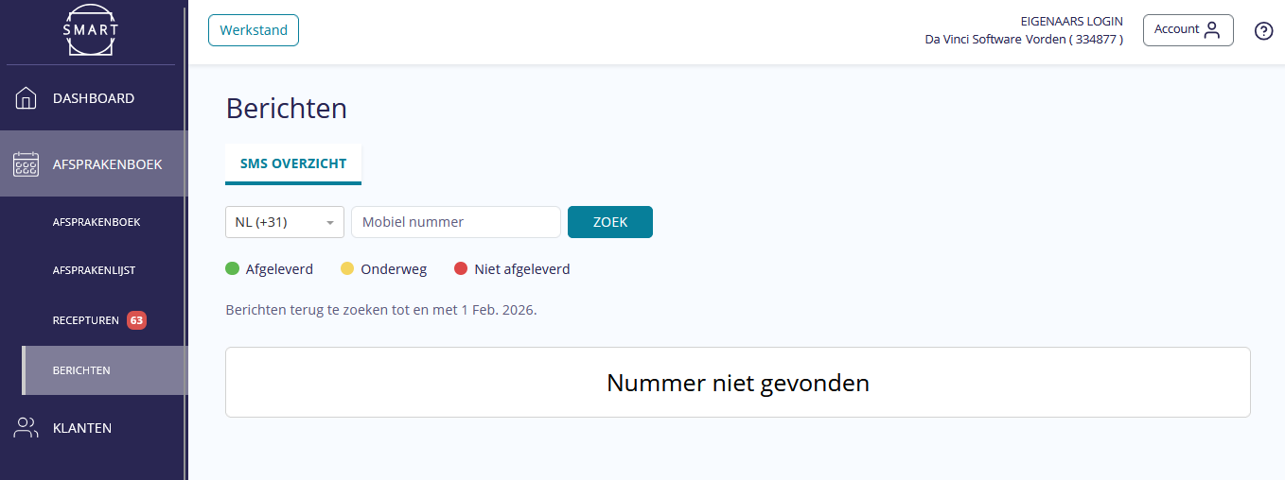Click the yellow Onderweg status dot
The width and height of the screenshot is (1285, 480).
tap(347, 269)
